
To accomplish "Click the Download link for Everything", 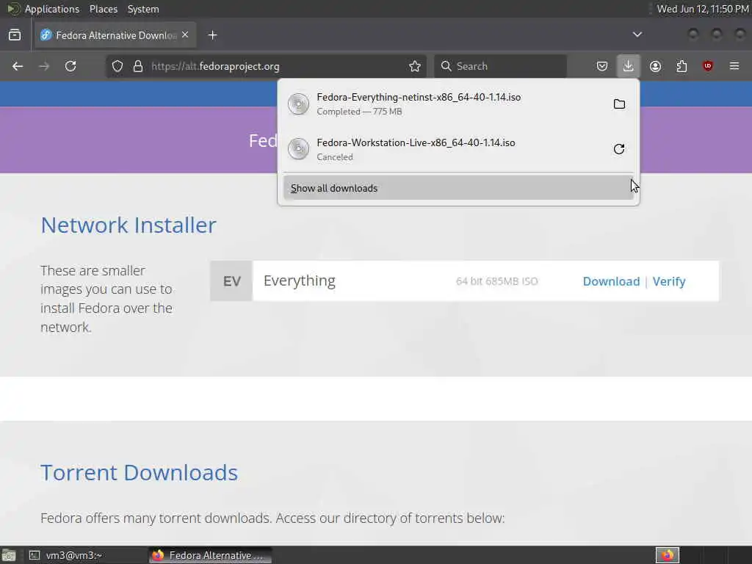I will (611, 281).
